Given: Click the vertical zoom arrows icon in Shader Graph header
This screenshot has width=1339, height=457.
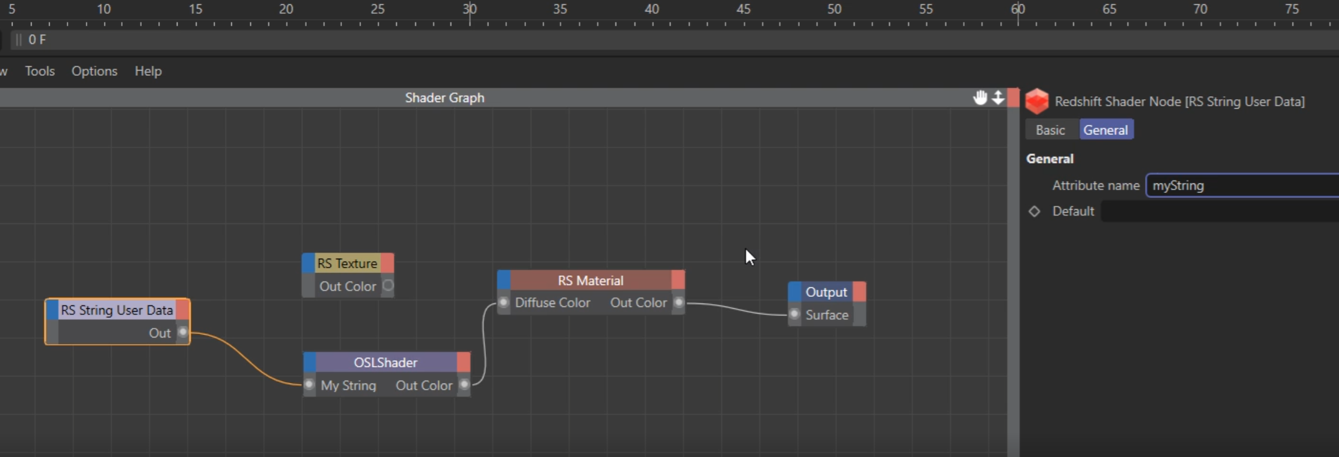Looking at the screenshot, I should pyautogui.click(x=998, y=97).
